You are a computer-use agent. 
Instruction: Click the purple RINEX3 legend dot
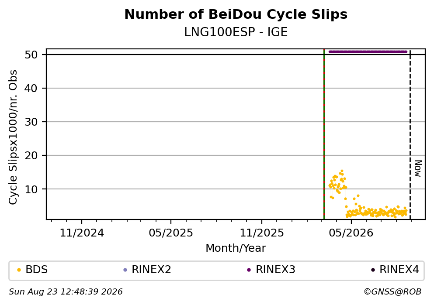point(249,270)
